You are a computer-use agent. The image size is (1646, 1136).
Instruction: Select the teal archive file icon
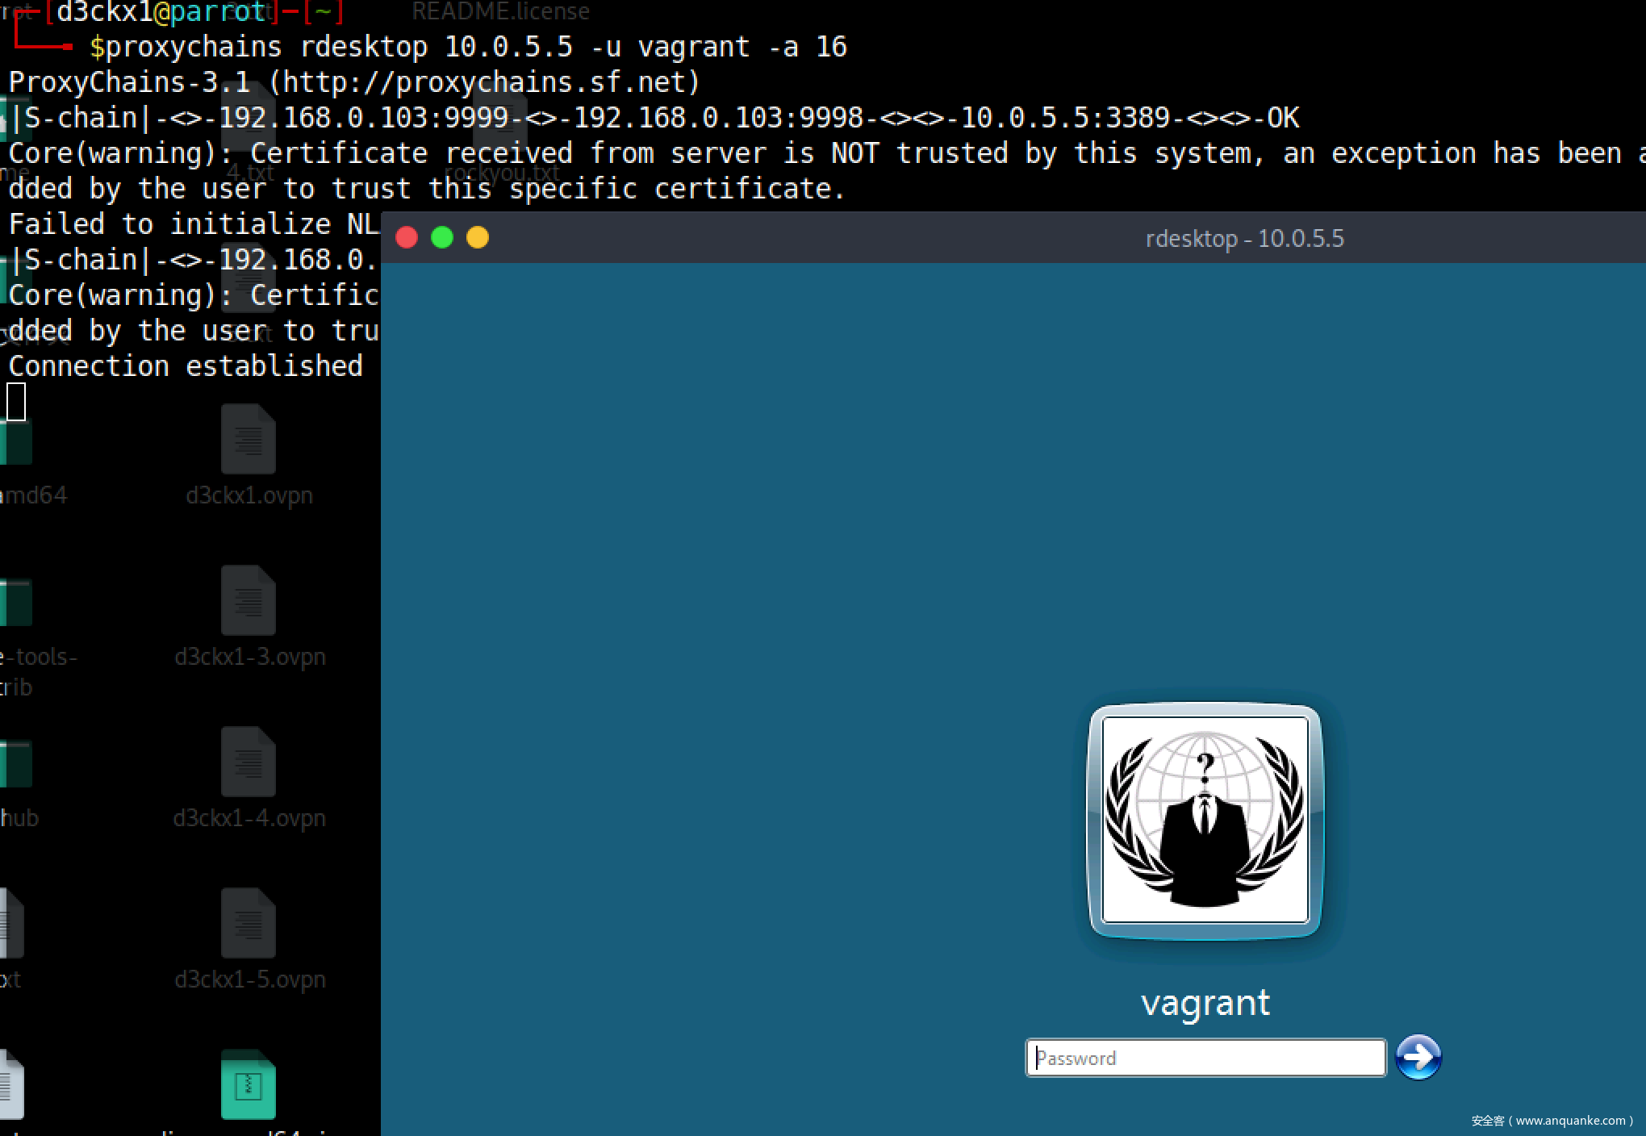tap(249, 1085)
